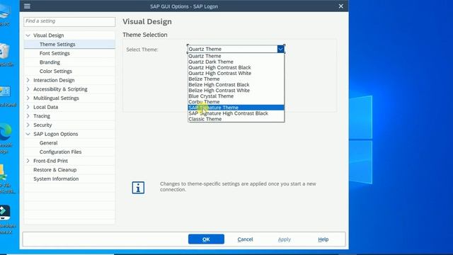
Task: Click the Cancel button
Action: coord(245,239)
